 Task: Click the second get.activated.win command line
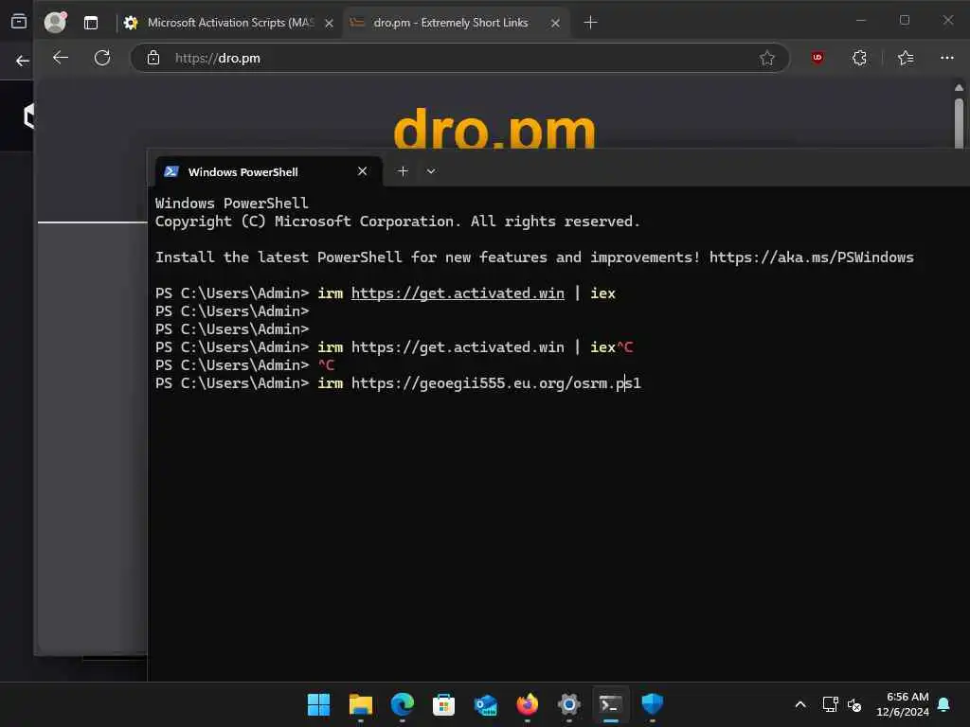[394, 347]
